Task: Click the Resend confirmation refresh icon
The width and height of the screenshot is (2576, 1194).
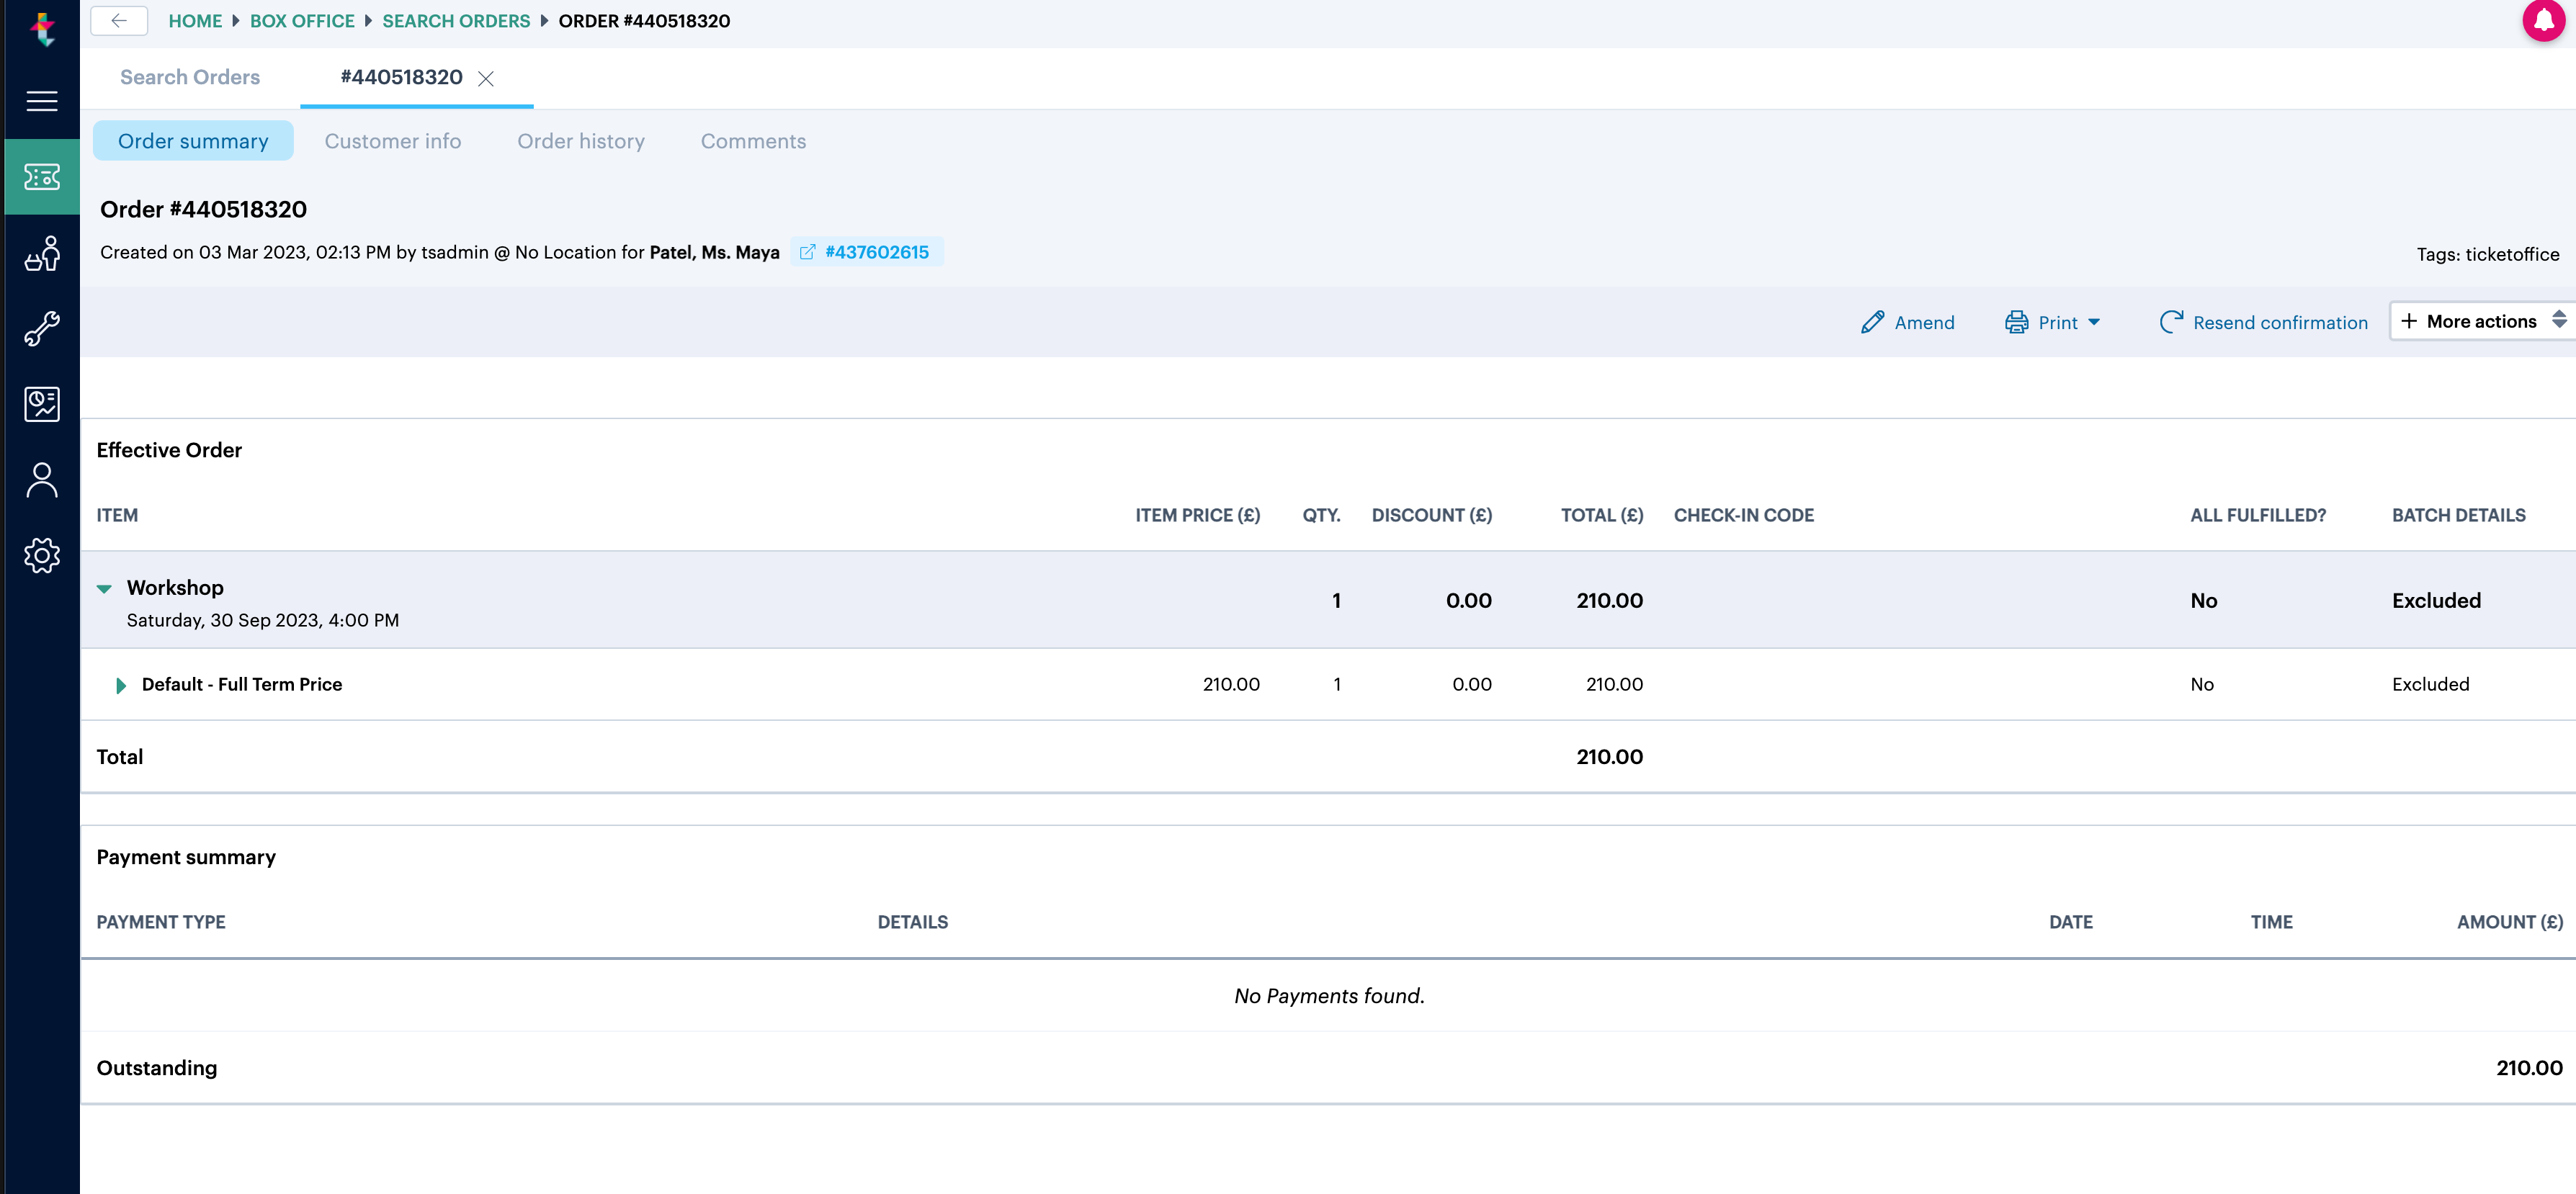Action: click(2171, 322)
